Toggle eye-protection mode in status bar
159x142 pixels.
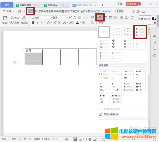67,139
